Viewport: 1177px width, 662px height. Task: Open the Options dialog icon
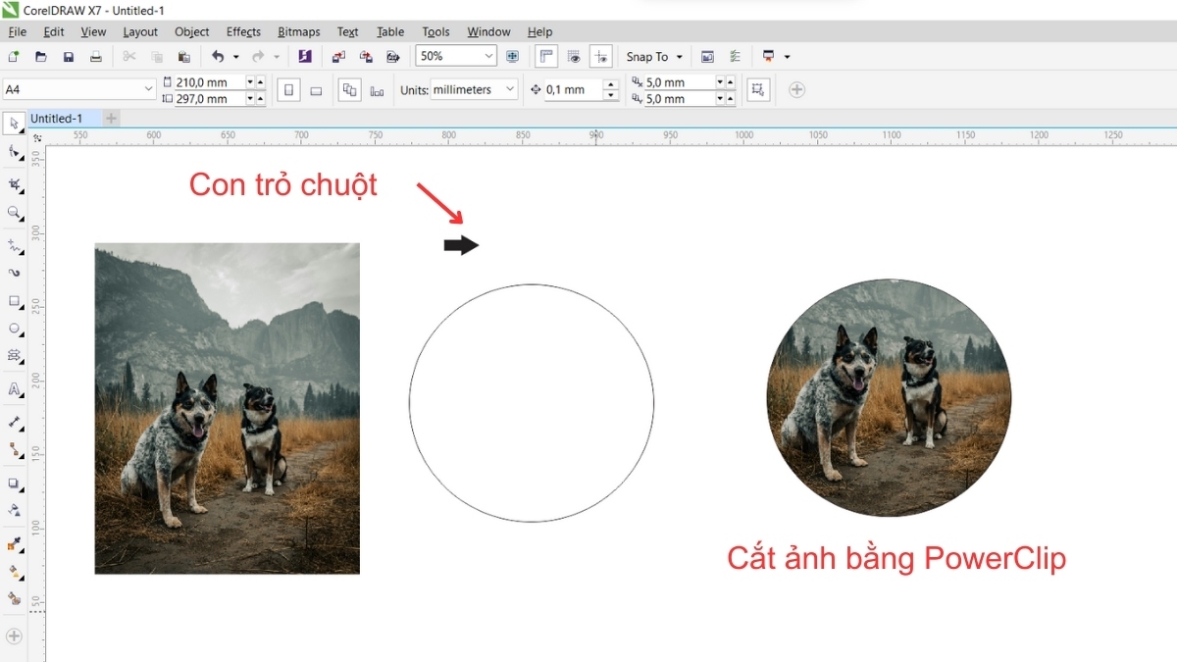pyautogui.click(x=735, y=57)
